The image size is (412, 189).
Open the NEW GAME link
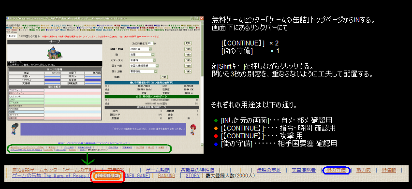tap(137, 175)
